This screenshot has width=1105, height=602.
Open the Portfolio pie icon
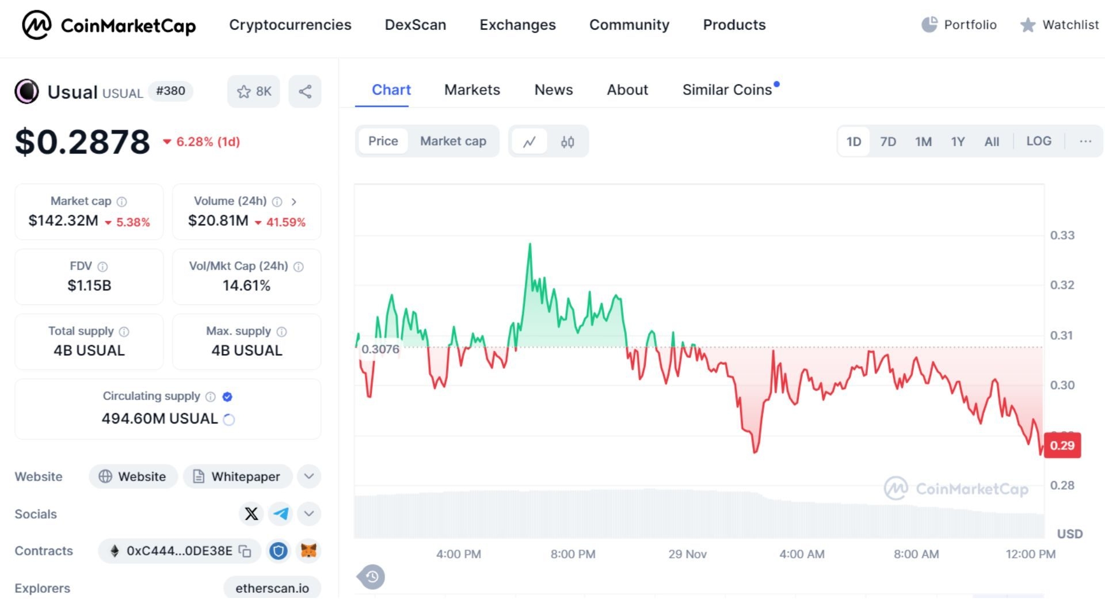click(929, 25)
